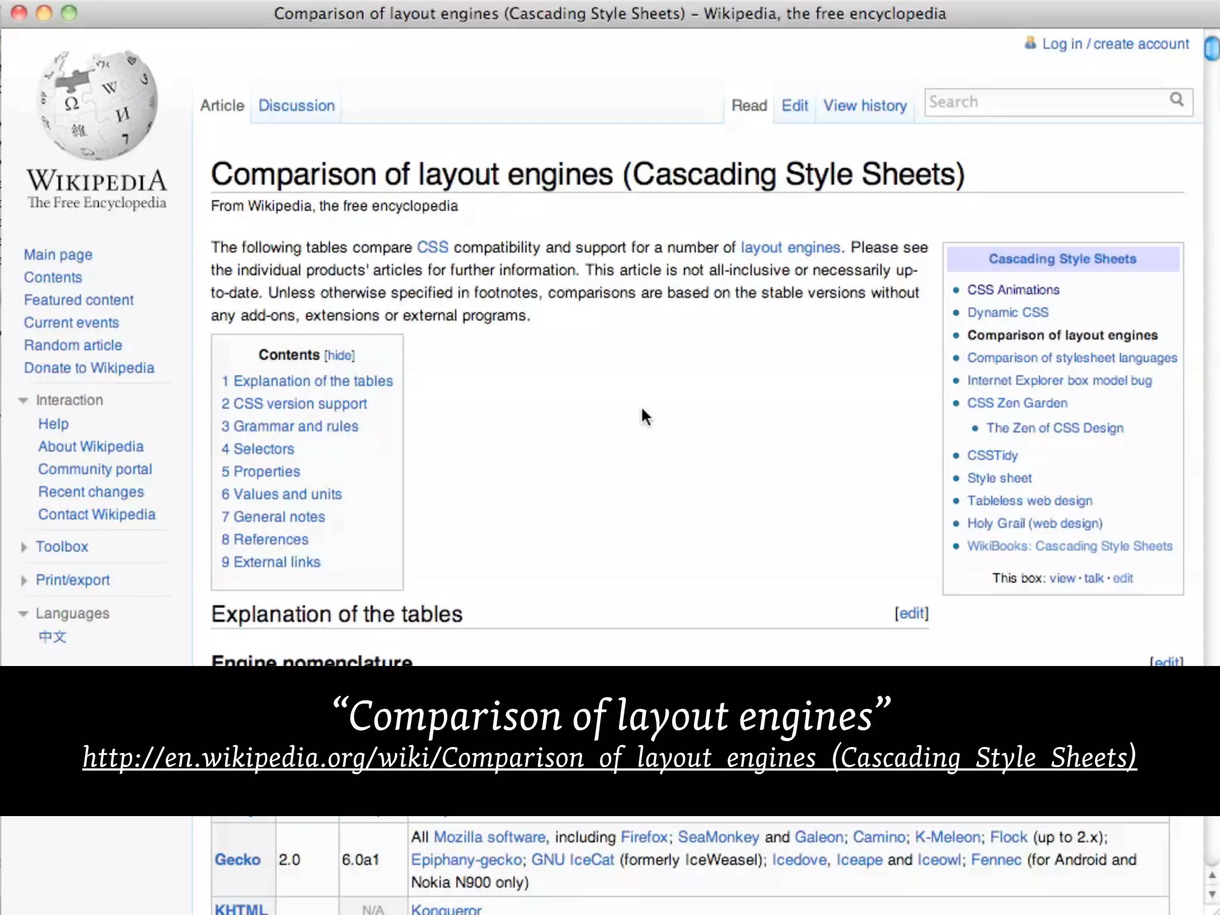Jump to 8 References section

(x=265, y=539)
